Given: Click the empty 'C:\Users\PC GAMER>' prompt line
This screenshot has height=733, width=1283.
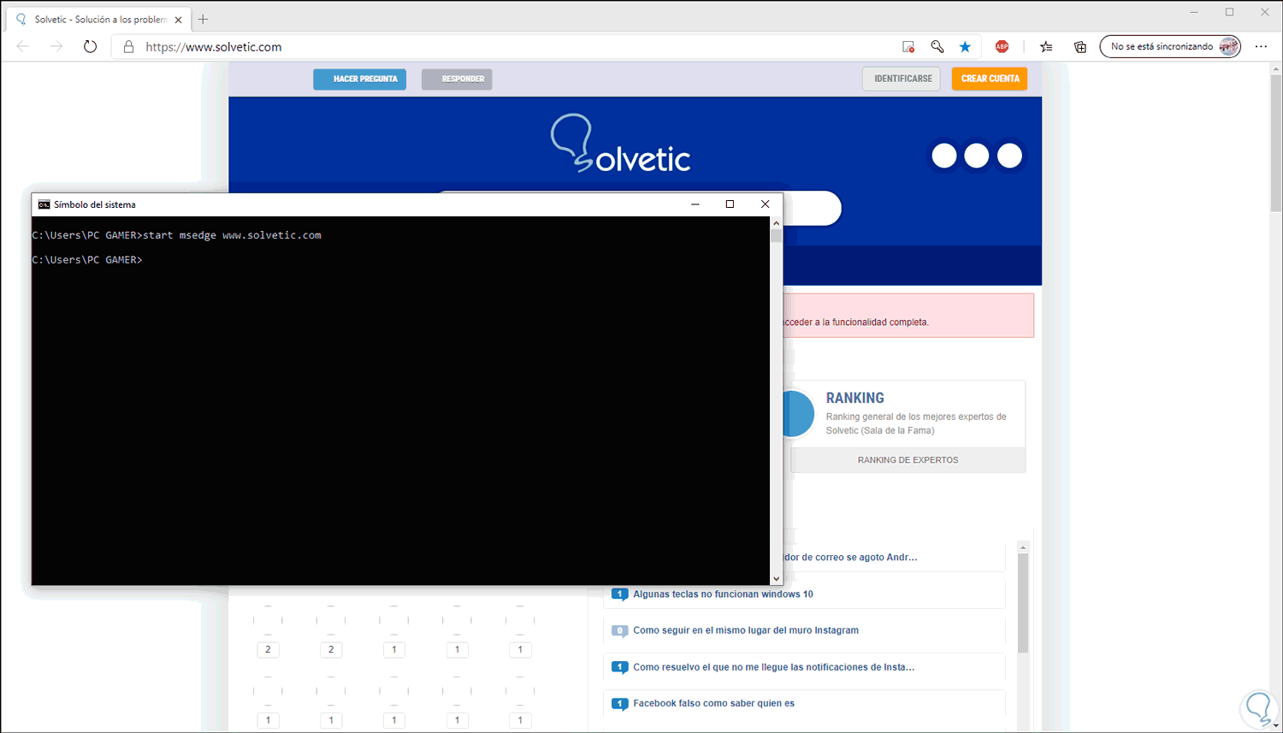Looking at the screenshot, I should coord(87,260).
